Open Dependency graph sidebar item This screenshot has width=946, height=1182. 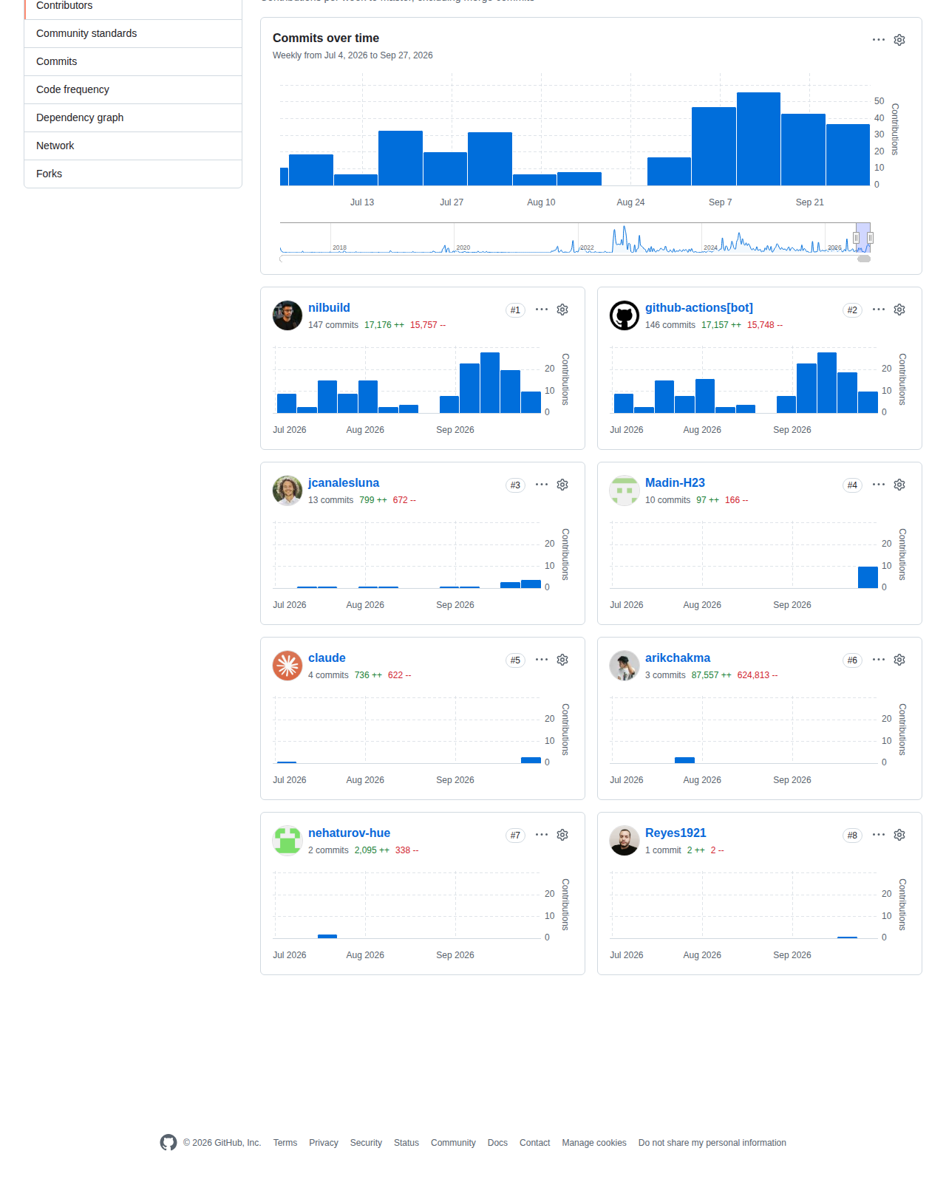133,117
